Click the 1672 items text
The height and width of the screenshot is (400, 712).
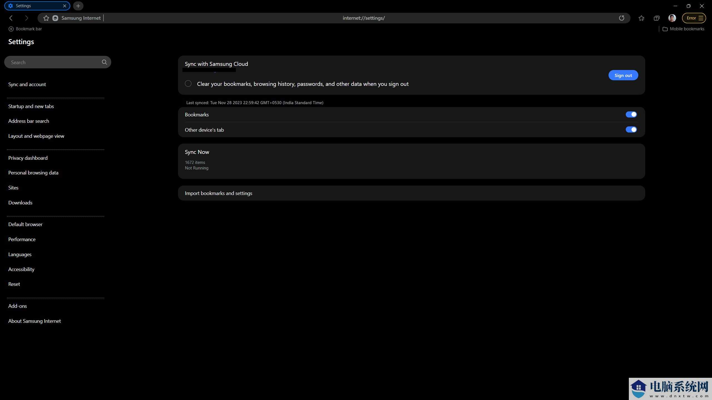(x=195, y=162)
